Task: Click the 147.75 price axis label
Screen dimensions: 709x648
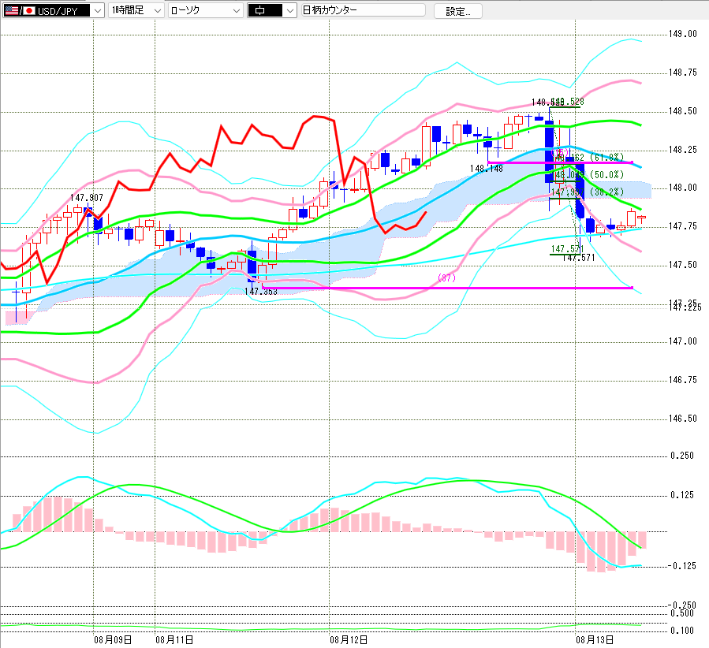Action: point(683,226)
